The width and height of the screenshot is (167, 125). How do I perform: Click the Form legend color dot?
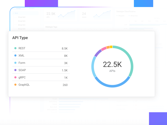[15, 63]
